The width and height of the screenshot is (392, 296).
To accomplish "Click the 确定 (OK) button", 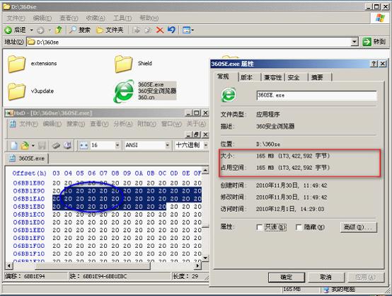I will [x=287, y=277].
